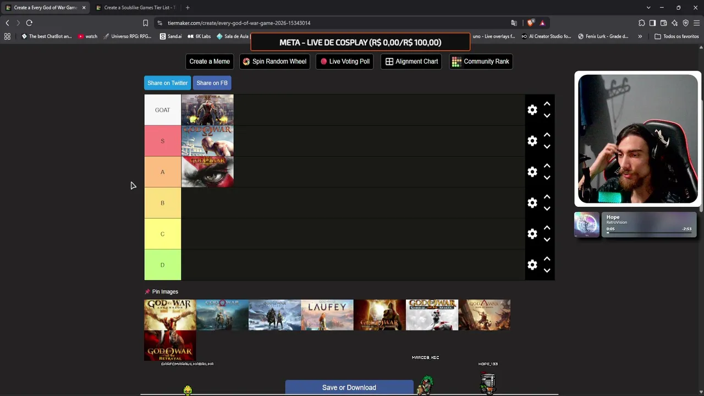The height and width of the screenshot is (396, 704).
Task: Open the browser main menu
Action: point(696,23)
